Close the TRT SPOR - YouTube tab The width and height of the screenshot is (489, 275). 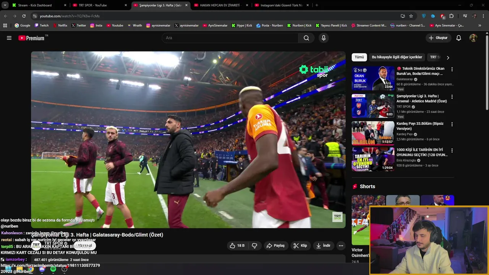(x=126, y=5)
